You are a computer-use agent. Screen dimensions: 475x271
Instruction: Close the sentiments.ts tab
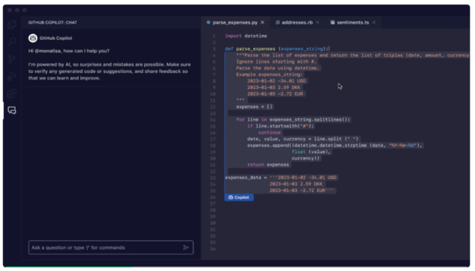[374, 22]
